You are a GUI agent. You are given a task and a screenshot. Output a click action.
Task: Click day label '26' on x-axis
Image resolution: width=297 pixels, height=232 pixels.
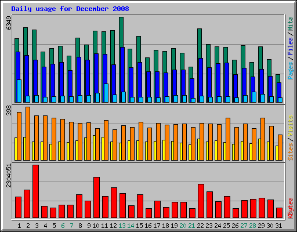(235, 226)
